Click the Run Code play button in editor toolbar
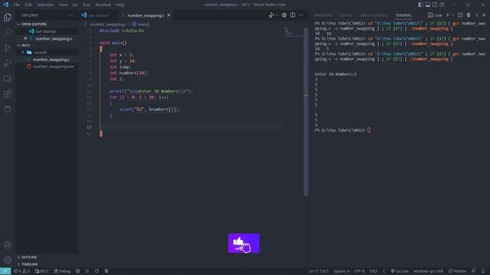 (x=272, y=15)
